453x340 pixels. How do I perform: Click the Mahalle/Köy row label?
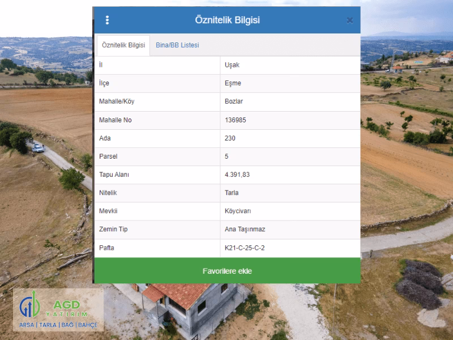point(117,101)
